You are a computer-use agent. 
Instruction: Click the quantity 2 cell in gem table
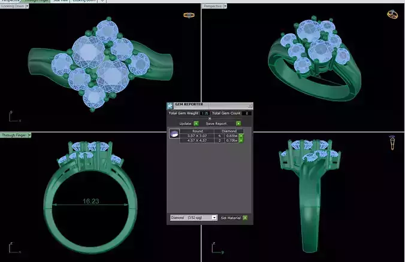coord(219,141)
